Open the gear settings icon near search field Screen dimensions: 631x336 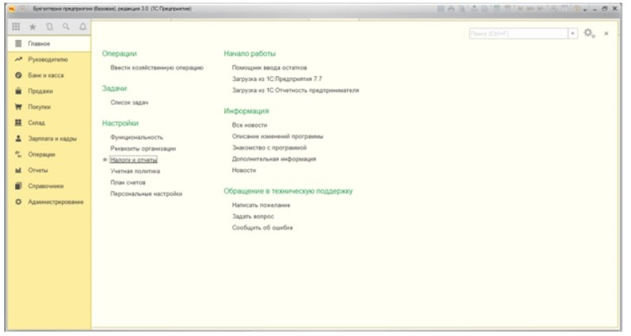pos(589,33)
